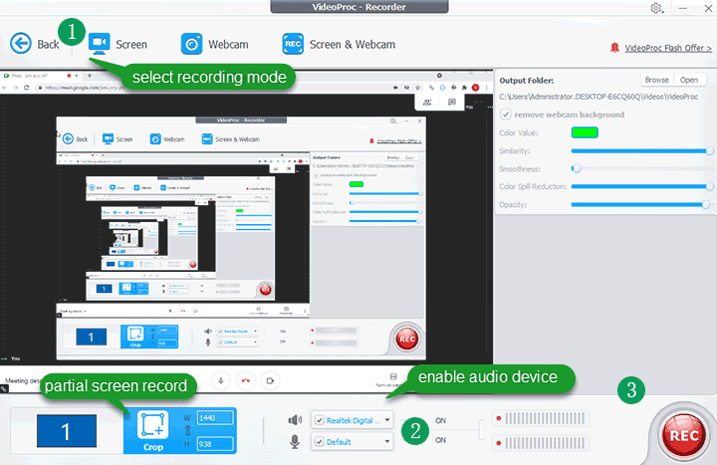The height and width of the screenshot is (465, 717).
Task: Adjust the Opacity slider
Action: (640, 204)
